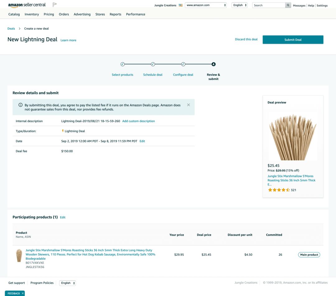This screenshot has height=296, width=336.
Task: Click the US flag marketplace icon
Action: pos(181,5)
